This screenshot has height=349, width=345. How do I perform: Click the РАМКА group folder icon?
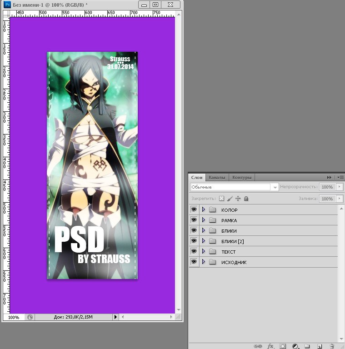click(213, 220)
